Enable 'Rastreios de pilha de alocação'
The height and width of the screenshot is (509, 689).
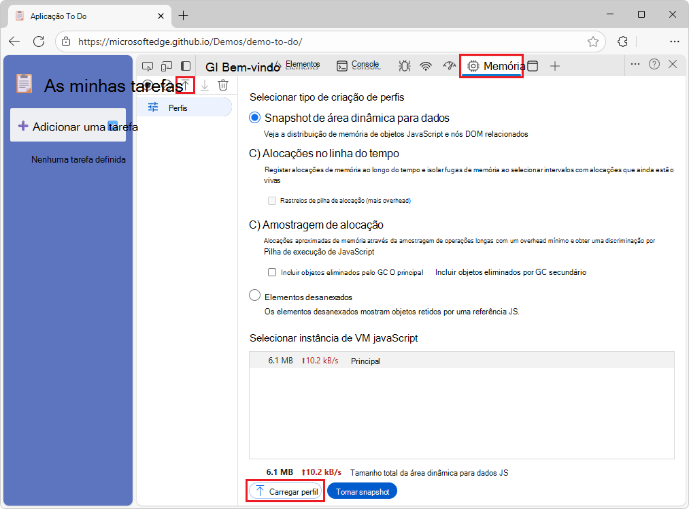271,201
